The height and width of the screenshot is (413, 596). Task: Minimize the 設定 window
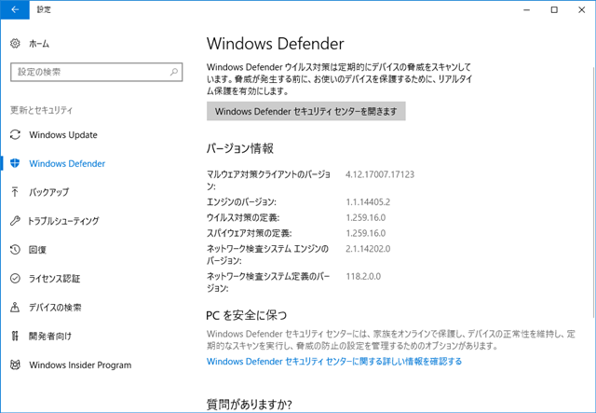(x=527, y=10)
